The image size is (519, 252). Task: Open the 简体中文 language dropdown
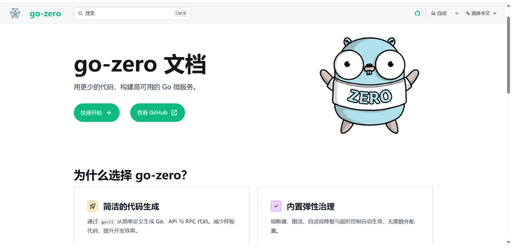coord(481,13)
